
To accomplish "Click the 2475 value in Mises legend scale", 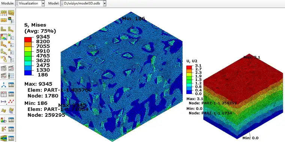I will click(x=43, y=65).
